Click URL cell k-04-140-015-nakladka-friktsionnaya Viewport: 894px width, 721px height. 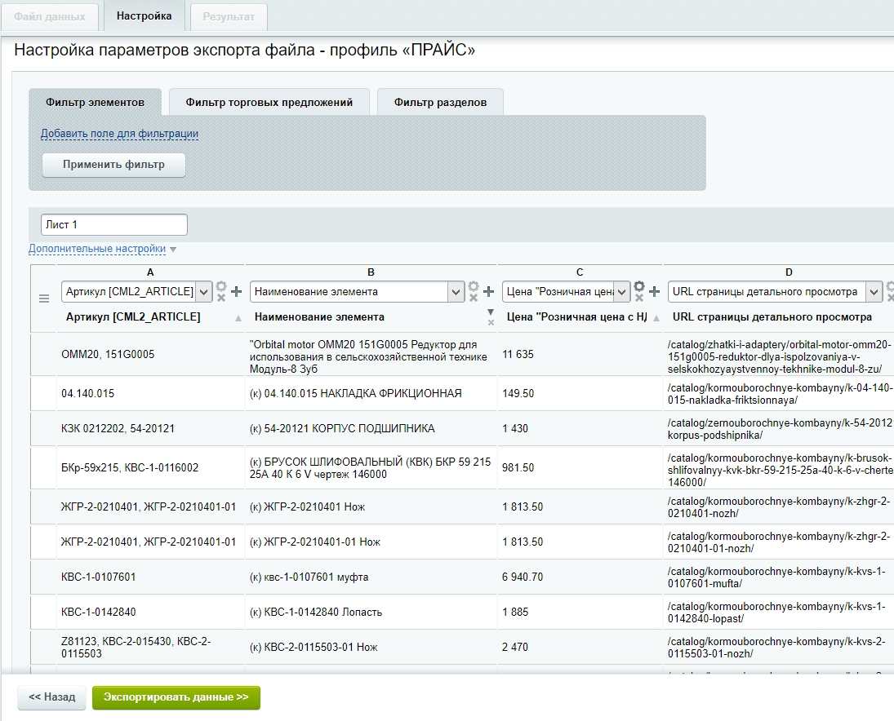click(x=780, y=393)
